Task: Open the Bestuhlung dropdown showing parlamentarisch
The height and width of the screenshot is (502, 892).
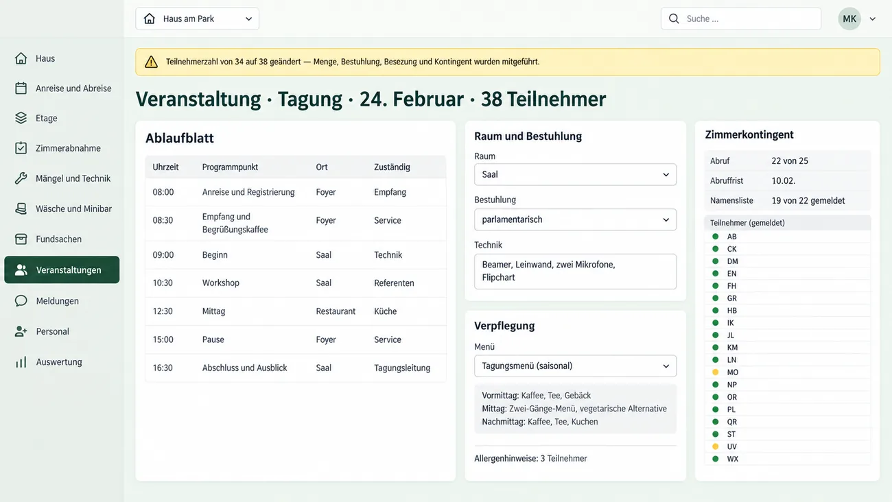Action: [575, 219]
